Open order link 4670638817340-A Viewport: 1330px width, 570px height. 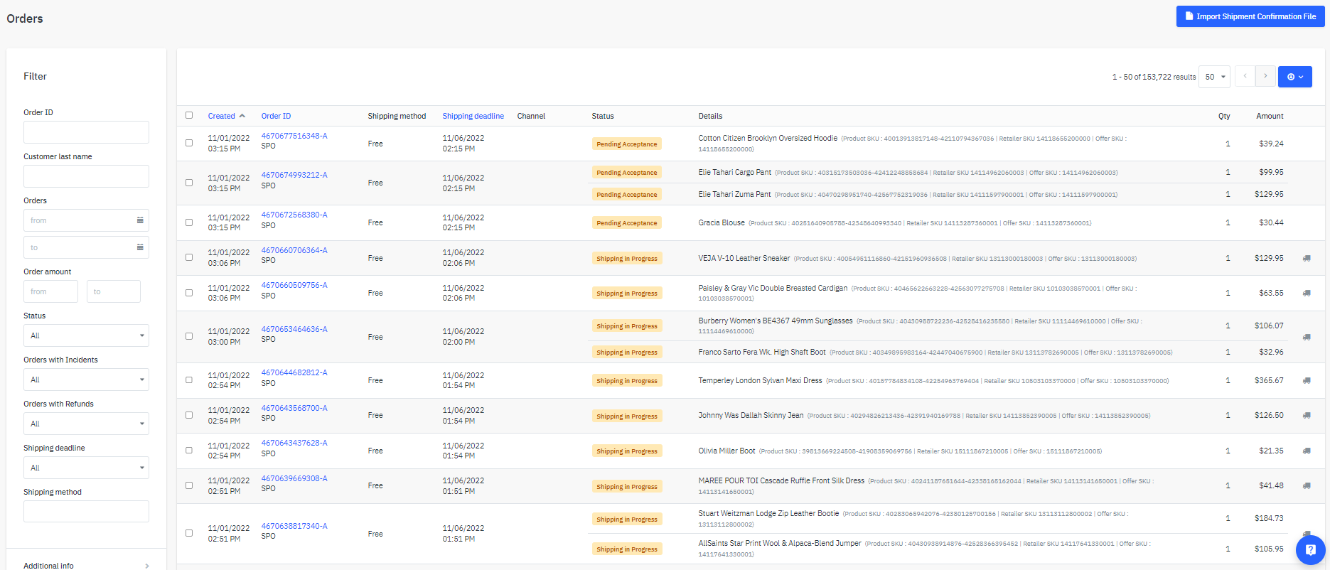(294, 526)
